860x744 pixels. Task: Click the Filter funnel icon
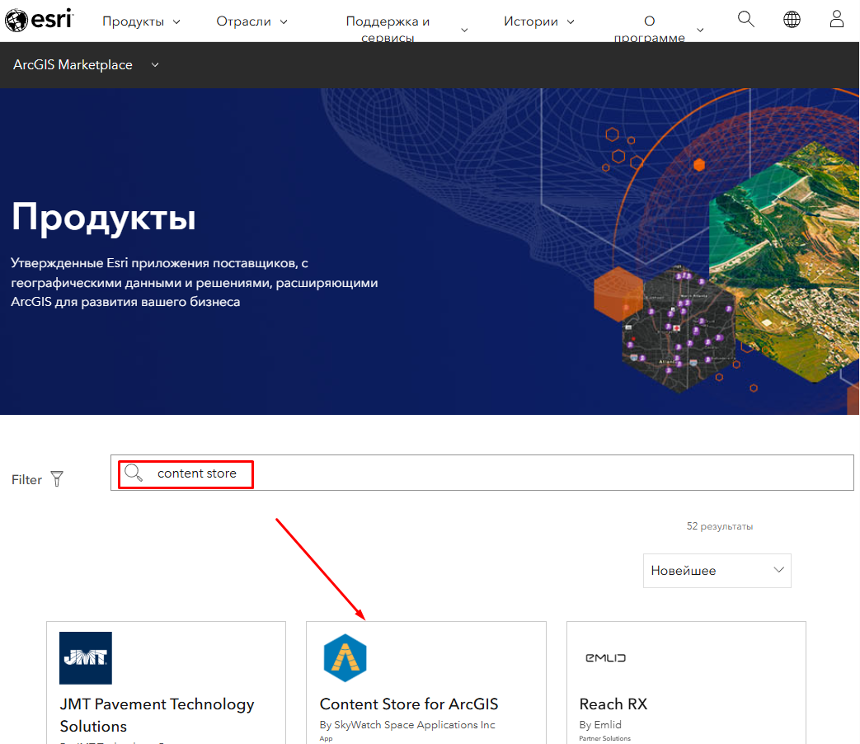(57, 479)
